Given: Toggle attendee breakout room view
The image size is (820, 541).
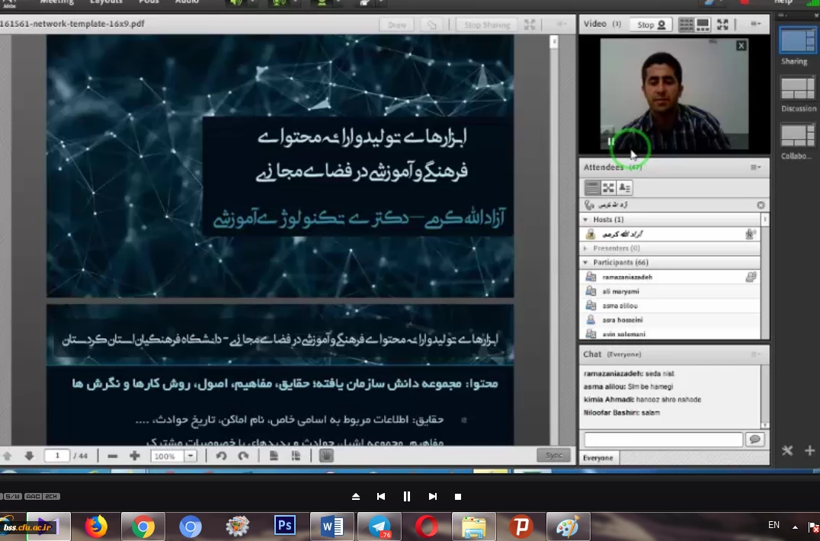Looking at the screenshot, I should point(608,187).
